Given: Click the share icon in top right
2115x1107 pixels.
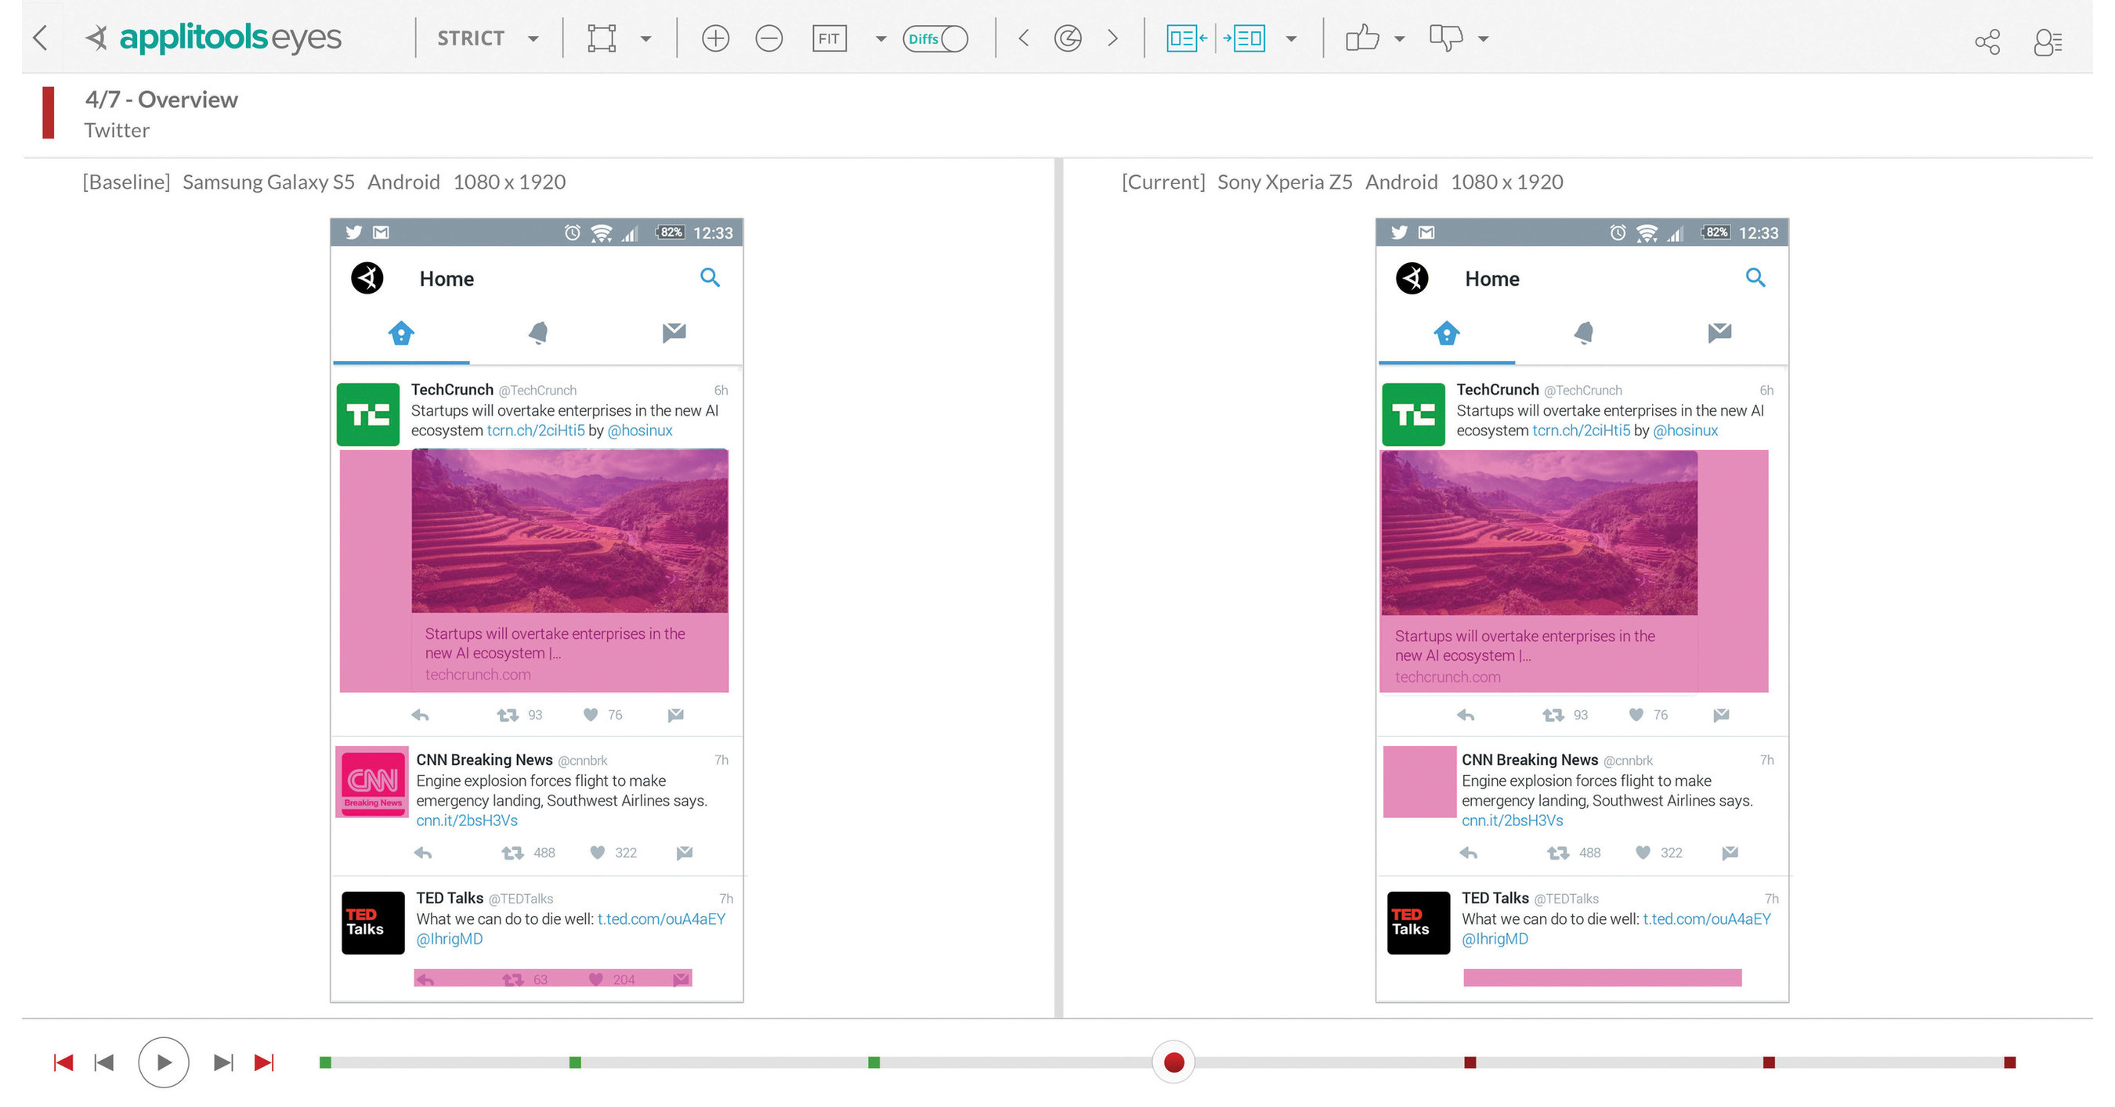Looking at the screenshot, I should (1988, 39).
